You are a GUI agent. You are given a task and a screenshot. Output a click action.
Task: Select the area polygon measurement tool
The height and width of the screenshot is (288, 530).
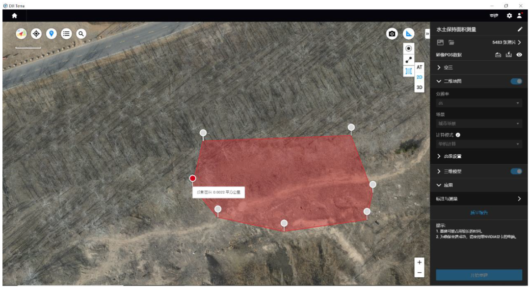pos(408,72)
